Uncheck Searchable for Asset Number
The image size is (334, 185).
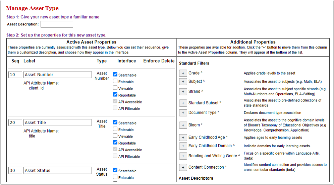pos(115,75)
